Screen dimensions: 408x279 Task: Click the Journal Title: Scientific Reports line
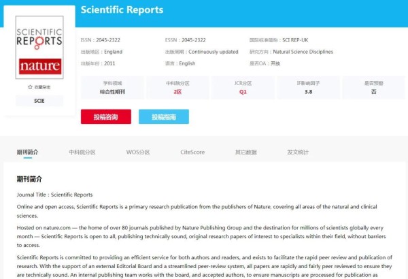54,195
